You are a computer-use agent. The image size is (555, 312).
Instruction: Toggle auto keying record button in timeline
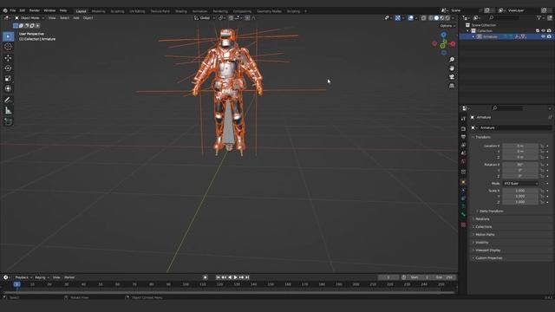206,277
